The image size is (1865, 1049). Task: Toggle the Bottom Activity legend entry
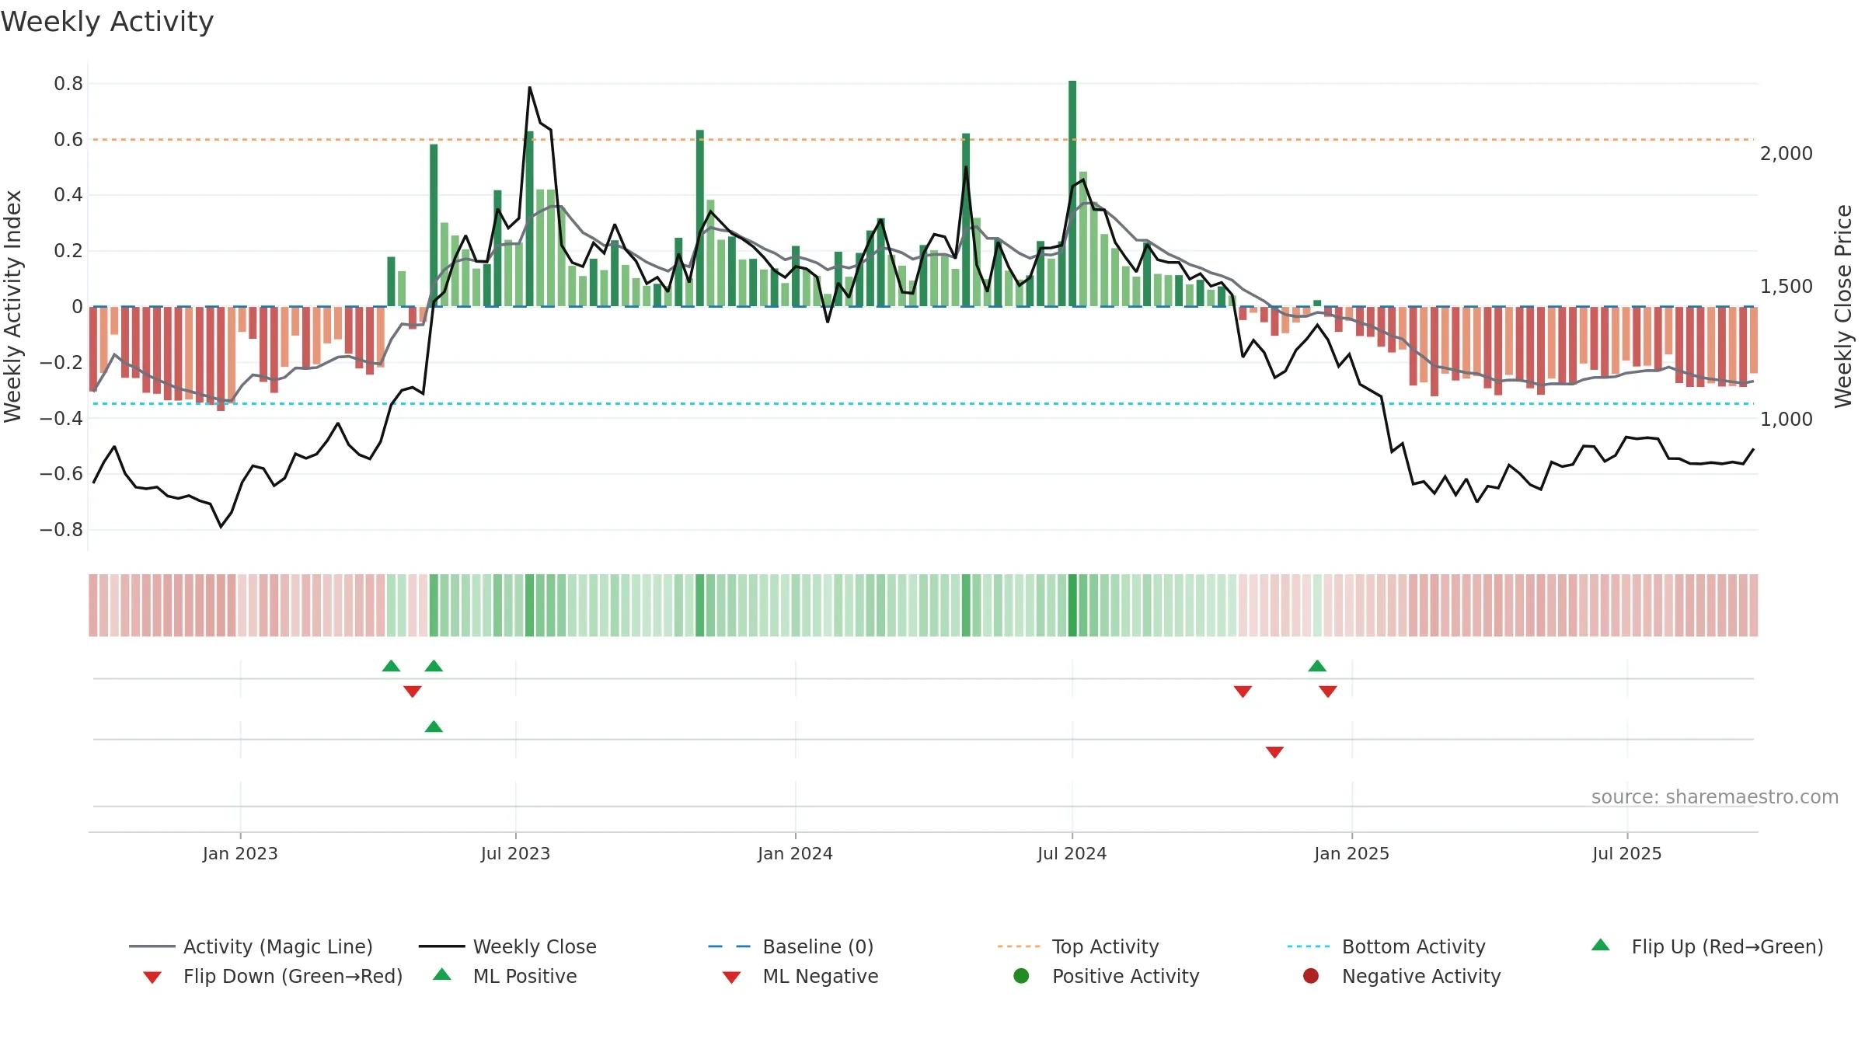[x=1386, y=946]
